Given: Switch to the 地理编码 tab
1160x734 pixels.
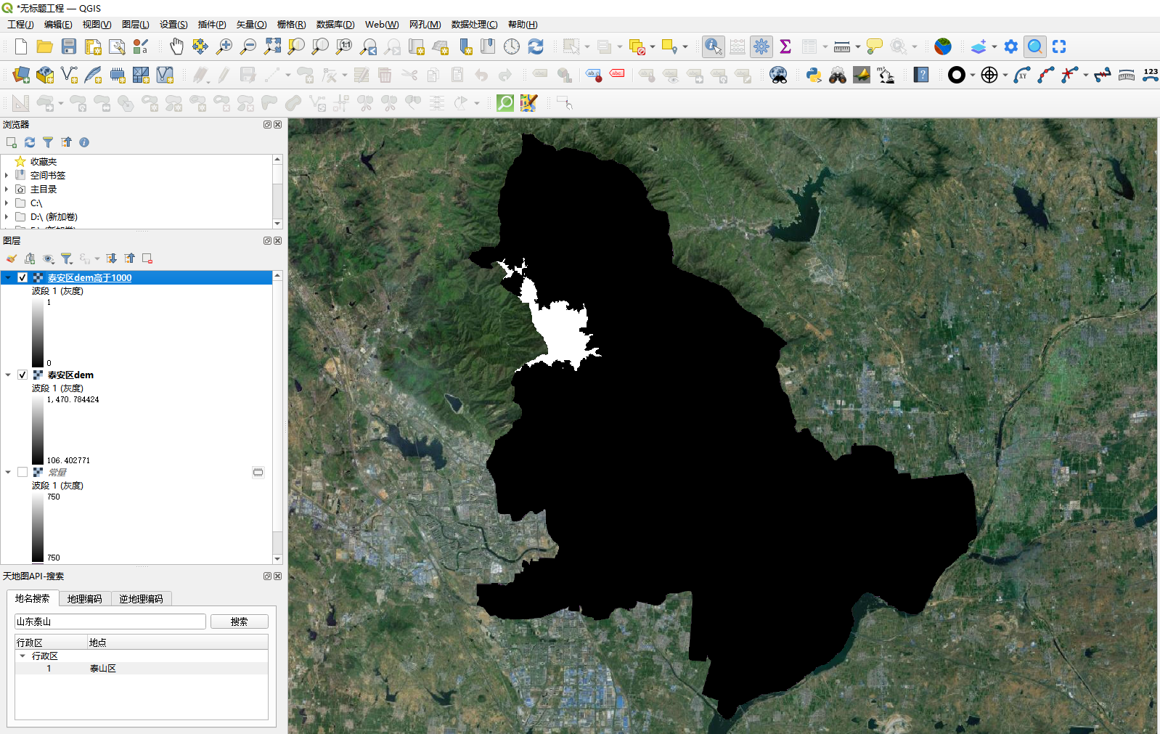Looking at the screenshot, I should tap(85, 599).
